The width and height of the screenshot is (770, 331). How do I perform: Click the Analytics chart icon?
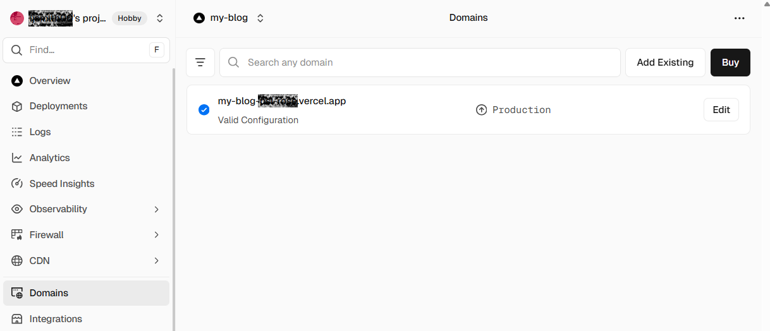pyautogui.click(x=17, y=158)
